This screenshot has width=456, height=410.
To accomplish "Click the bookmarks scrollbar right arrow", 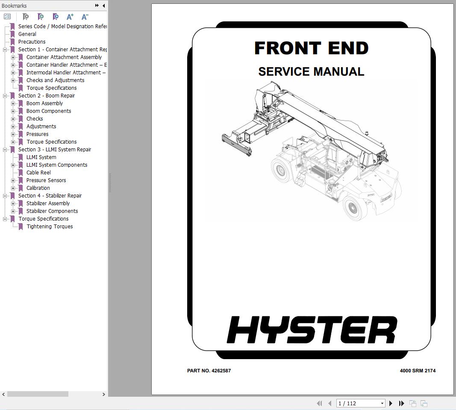I will tap(103, 394).
